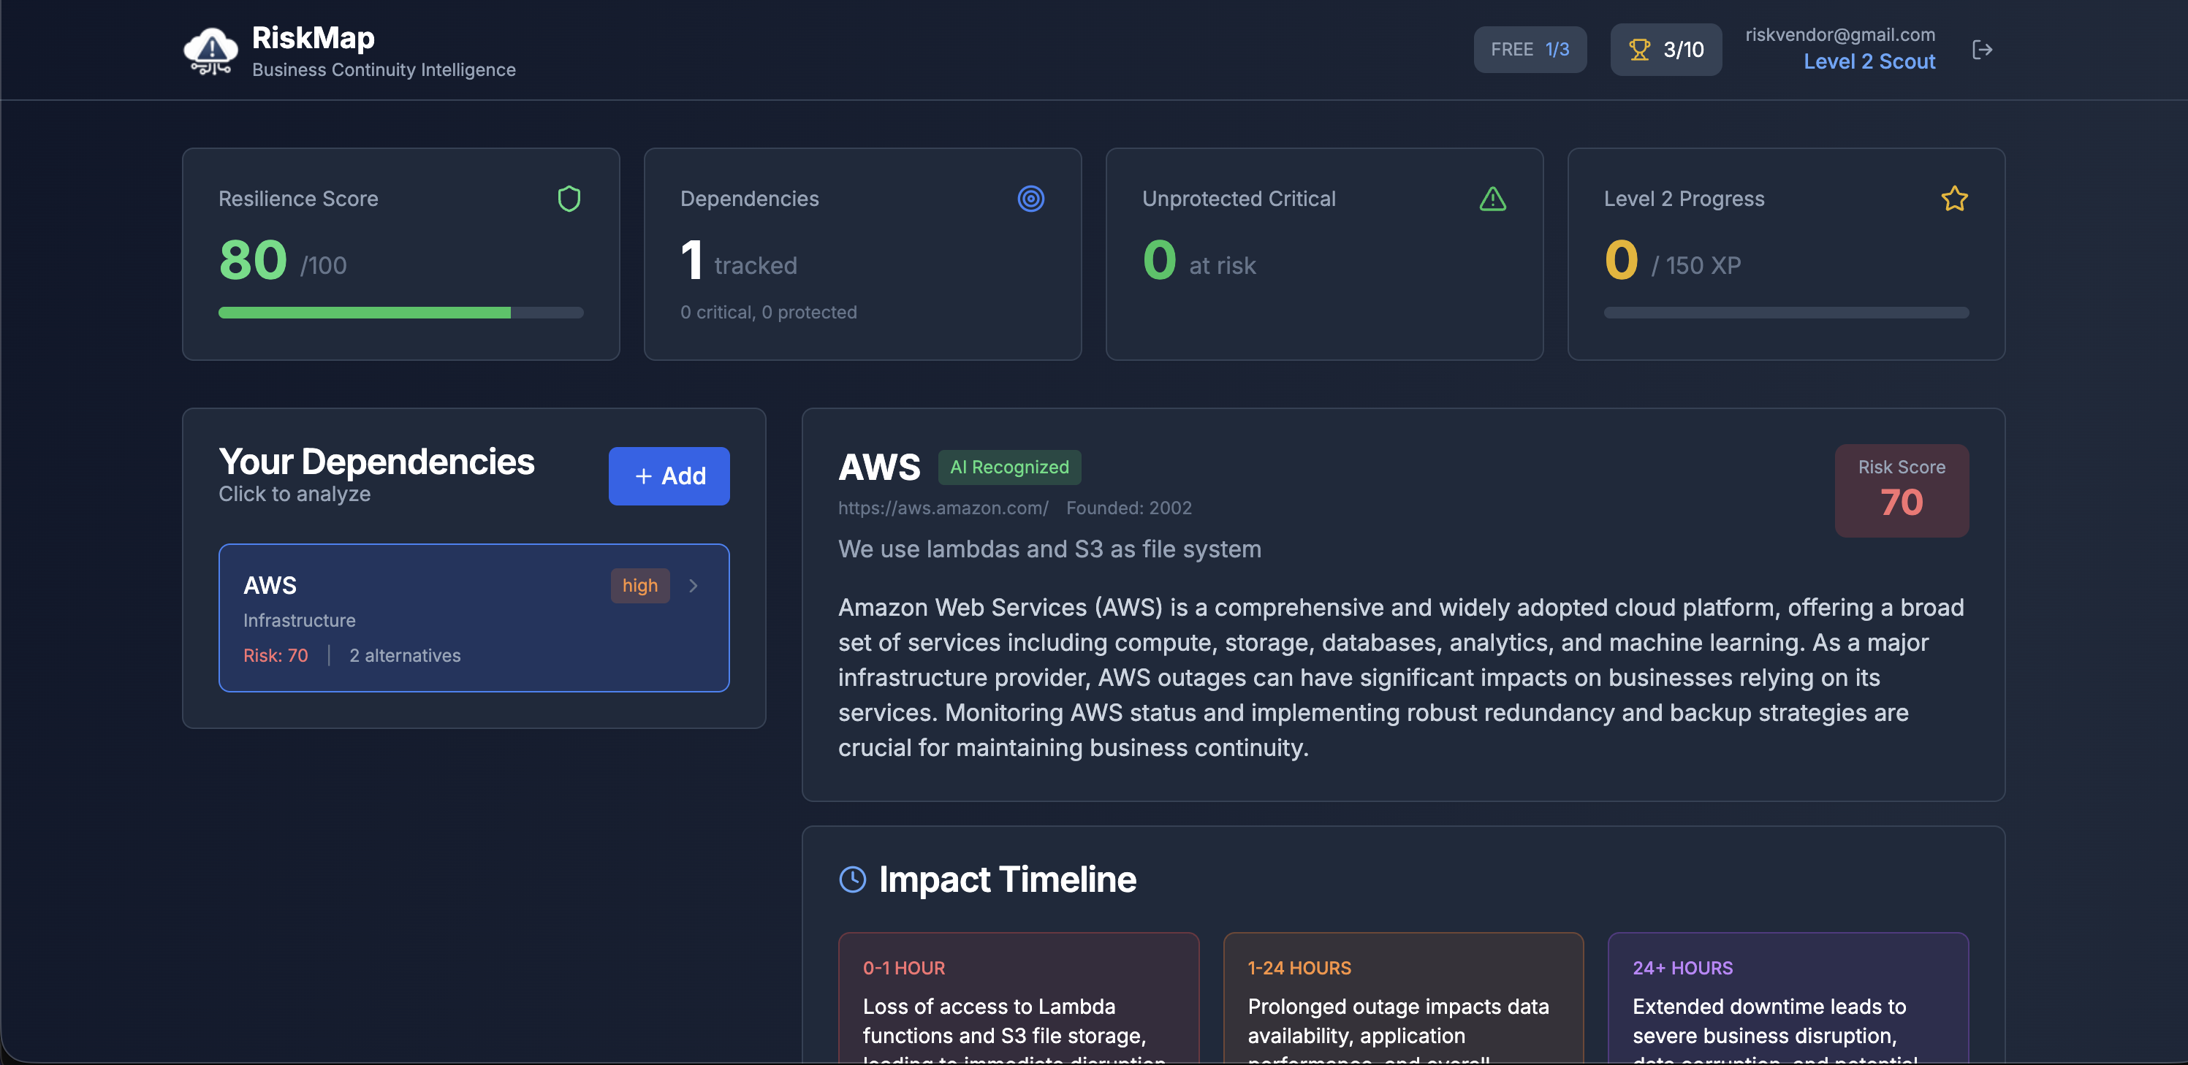Click the Risk Score 70 box

pos(1901,490)
